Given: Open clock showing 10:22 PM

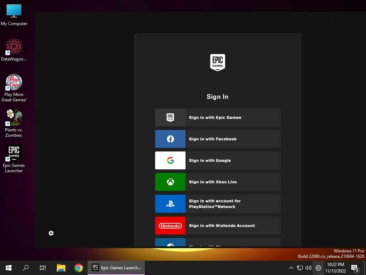Looking at the screenshot, I should (336, 268).
